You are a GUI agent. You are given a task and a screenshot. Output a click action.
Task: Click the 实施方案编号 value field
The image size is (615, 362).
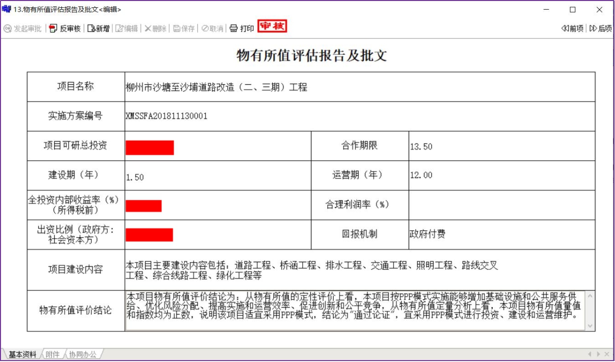pyautogui.click(x=359, y=116)
